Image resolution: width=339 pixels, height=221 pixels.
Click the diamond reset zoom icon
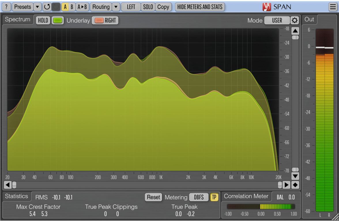295,184
